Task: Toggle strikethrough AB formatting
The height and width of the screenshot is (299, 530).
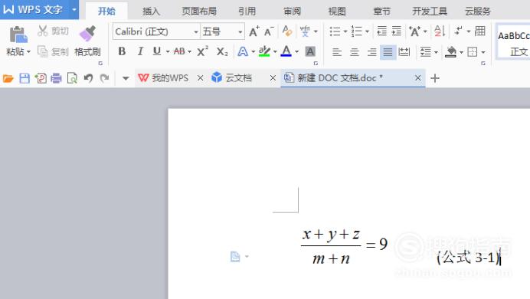Action: pos(179,51)
